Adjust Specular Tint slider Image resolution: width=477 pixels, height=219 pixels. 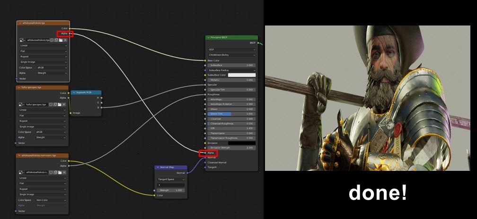232,90
